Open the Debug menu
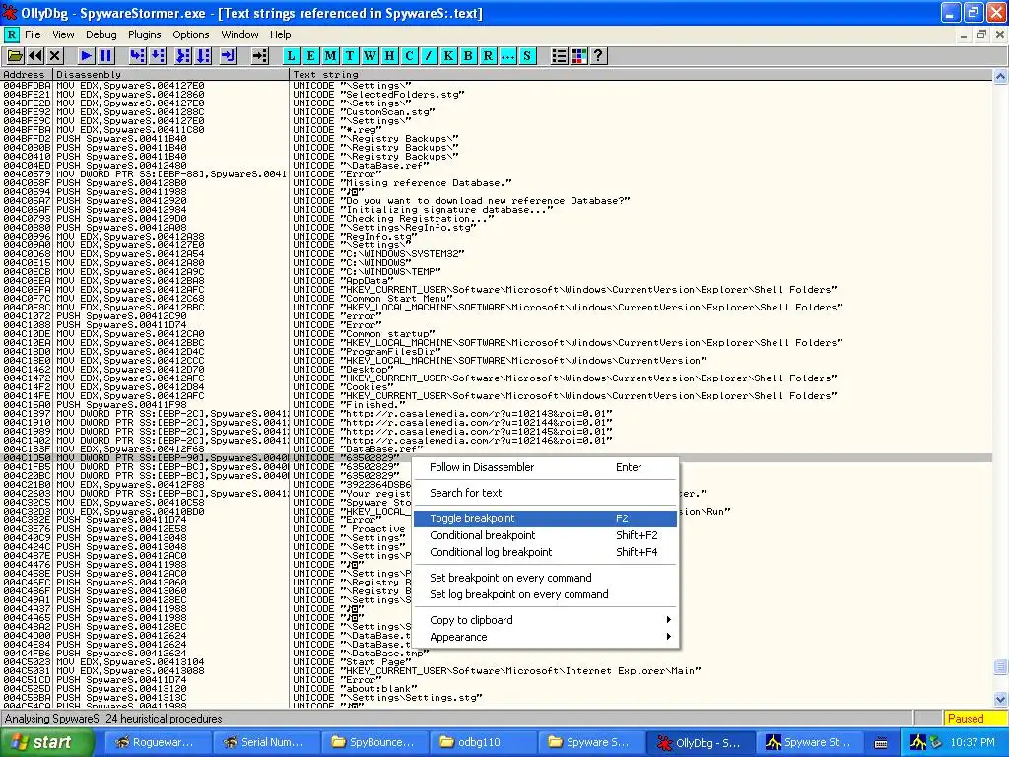The image size is (1009, 757). tap(101, 34)
